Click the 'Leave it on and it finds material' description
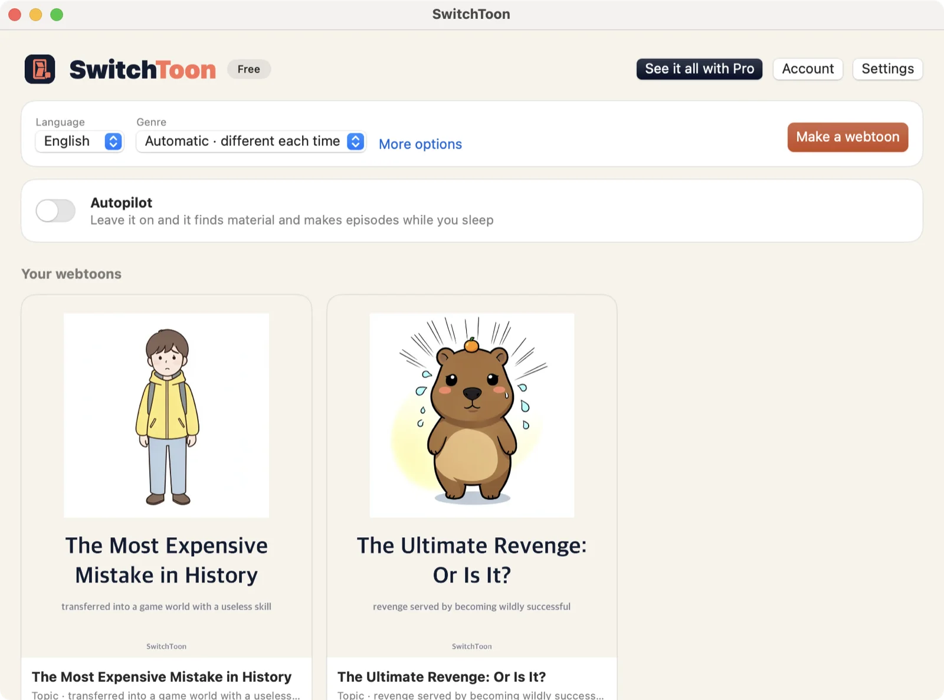 (x=292, y=220)
